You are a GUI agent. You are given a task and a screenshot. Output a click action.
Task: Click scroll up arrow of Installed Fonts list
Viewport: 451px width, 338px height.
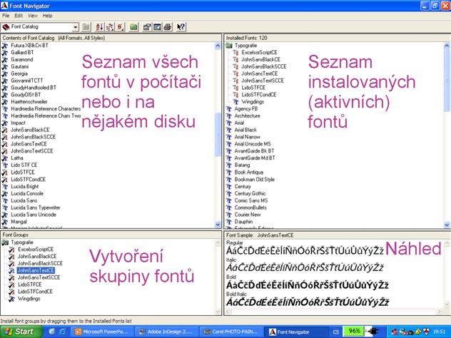coord(447,46)
